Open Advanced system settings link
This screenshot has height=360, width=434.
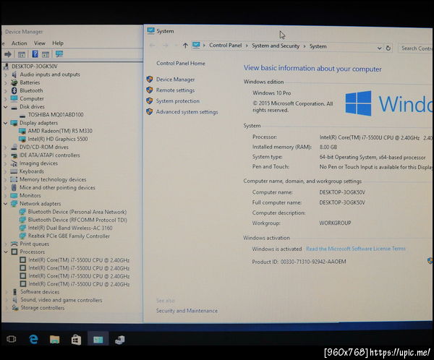pos(187,112)
